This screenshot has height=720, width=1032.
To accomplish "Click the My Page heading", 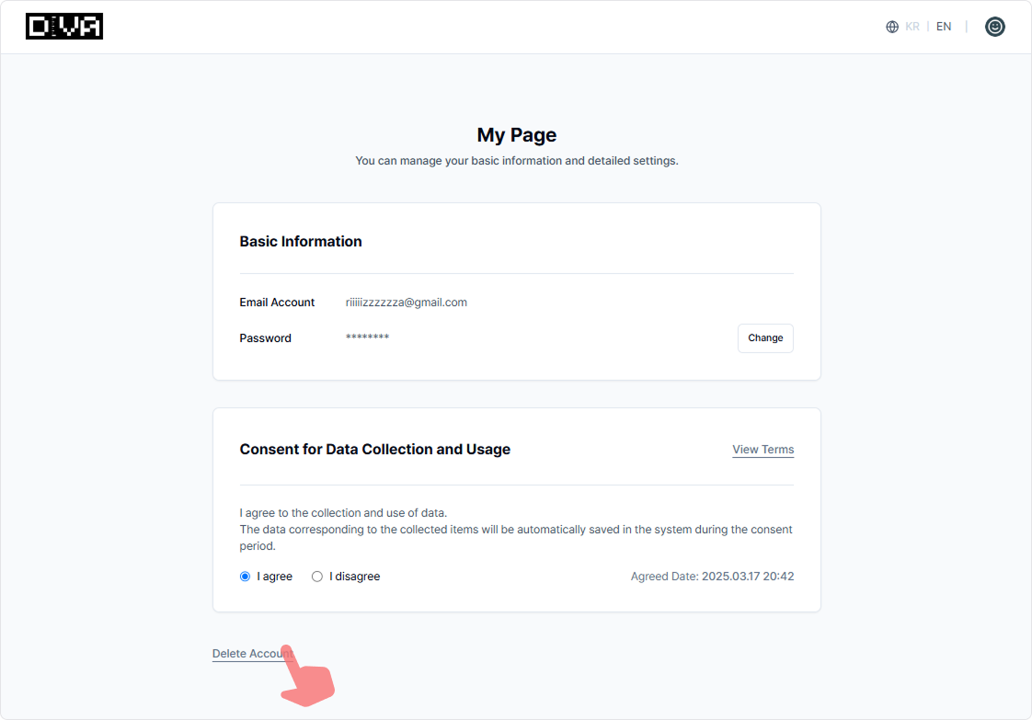I will point(516,135).
